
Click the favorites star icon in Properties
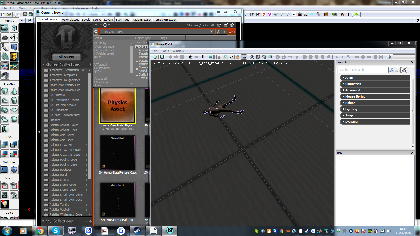(x=398, y=70)
